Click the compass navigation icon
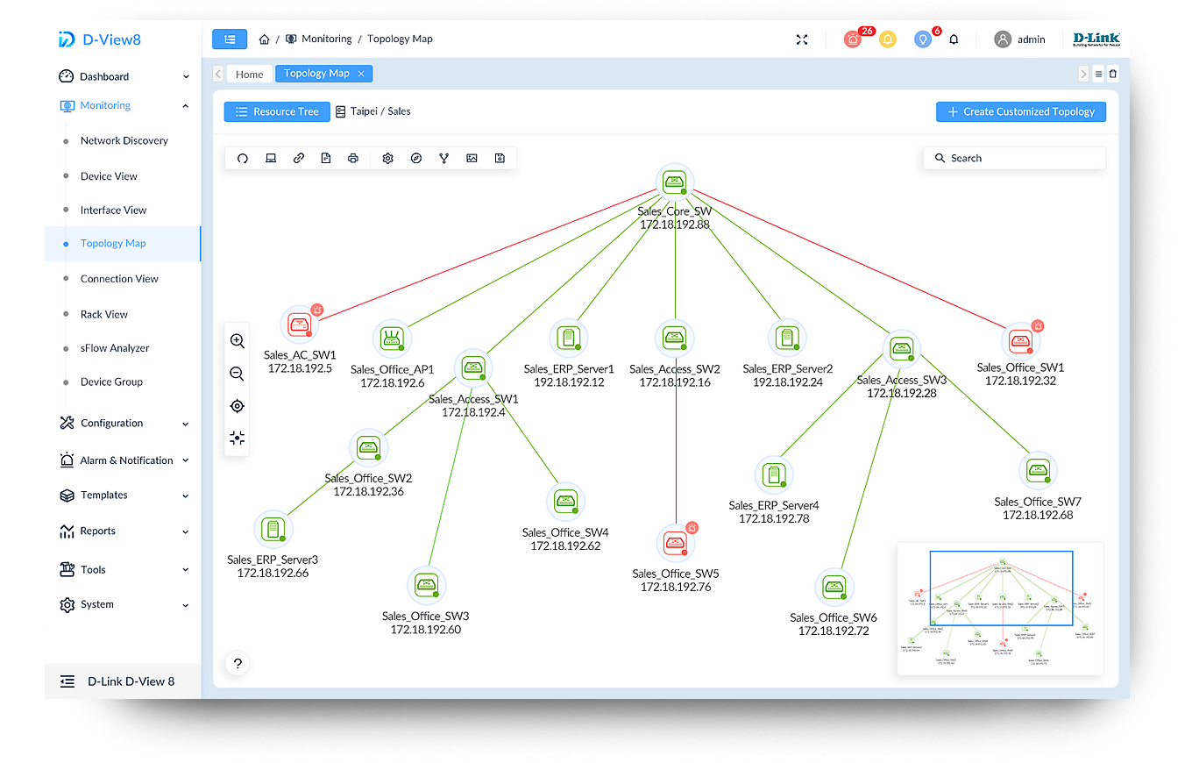Screen dimensions: 1192x763 (415, 158)
